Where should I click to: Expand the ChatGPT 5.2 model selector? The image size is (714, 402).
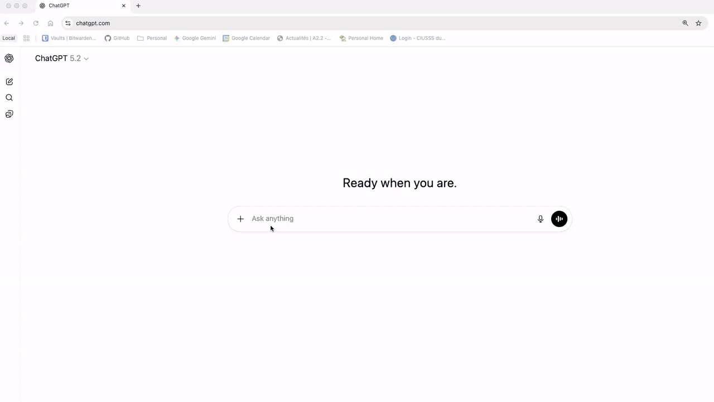click(x=62, y=59)
